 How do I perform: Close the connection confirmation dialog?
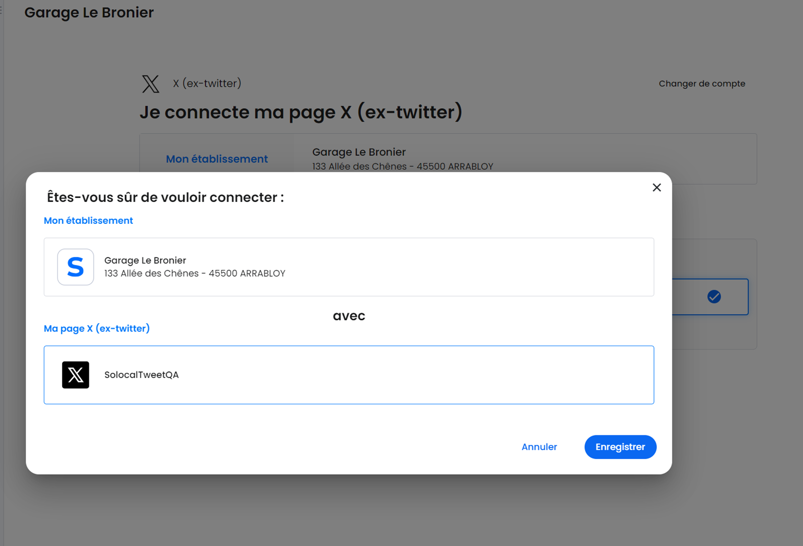(656, 187)
